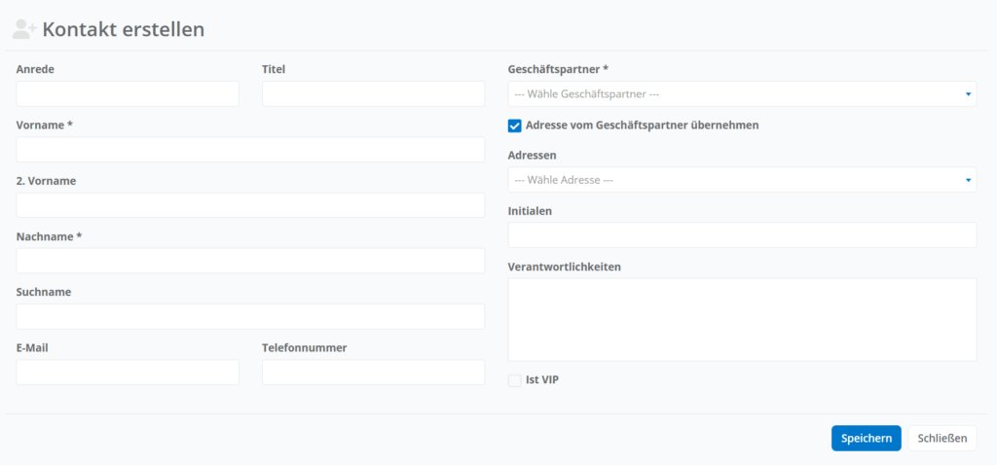This screenshot has width=997, height=465.
Task: Click the Telefonnummer input box
Action: [x=373, y=373]
